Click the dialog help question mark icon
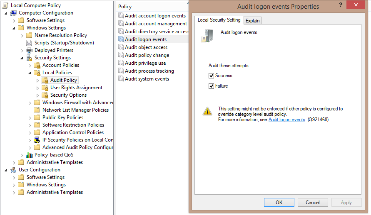The width and height of the screenshot is (371, 215). coord(341,5)
